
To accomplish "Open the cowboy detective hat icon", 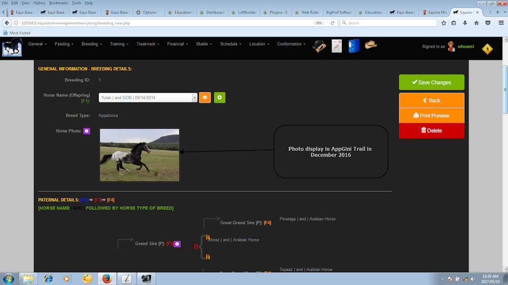I will coord(319,46).
